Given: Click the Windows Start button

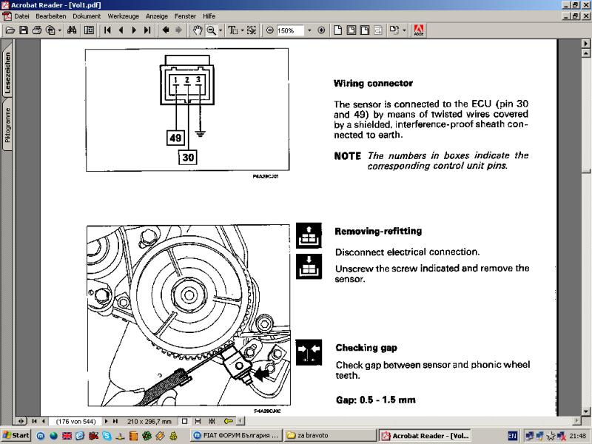Looking at the screenshot, I should [x=16, y=436].
